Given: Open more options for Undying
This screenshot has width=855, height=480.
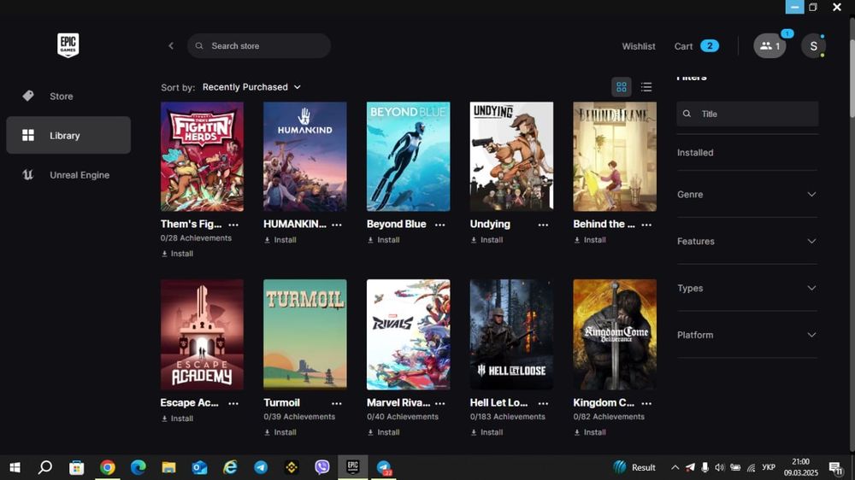Looking at the screenshot, I should [543, 225].
